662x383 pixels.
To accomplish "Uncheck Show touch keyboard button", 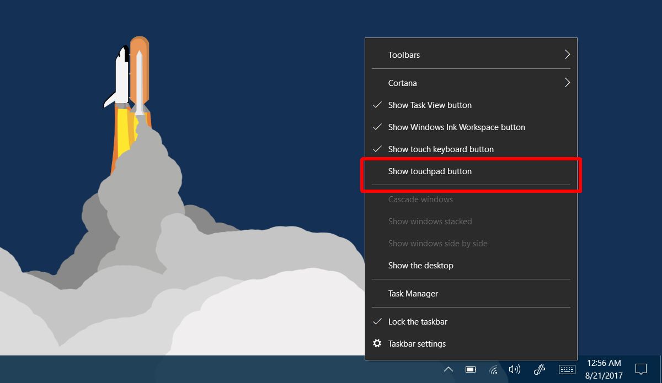I will click(471, 149).
